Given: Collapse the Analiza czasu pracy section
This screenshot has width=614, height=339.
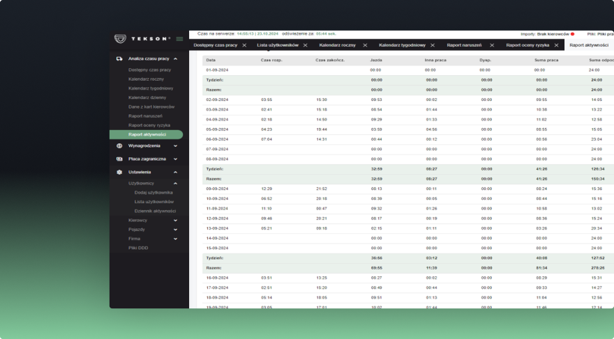Looking at the screenshot, I should (x=175, y=59).
